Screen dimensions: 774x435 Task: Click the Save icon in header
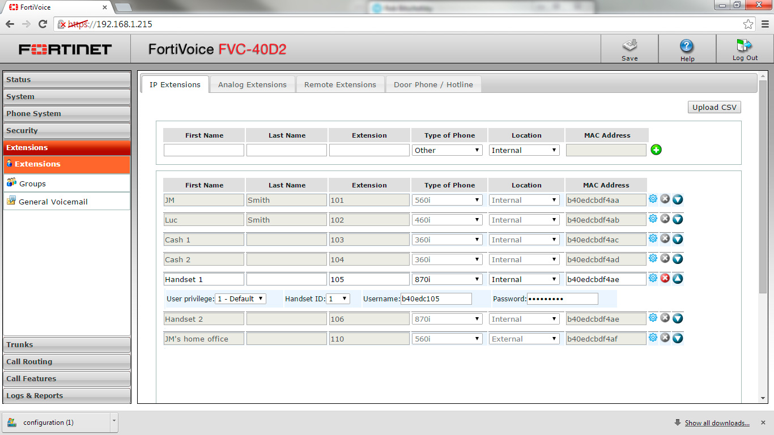tap(630, 45)
